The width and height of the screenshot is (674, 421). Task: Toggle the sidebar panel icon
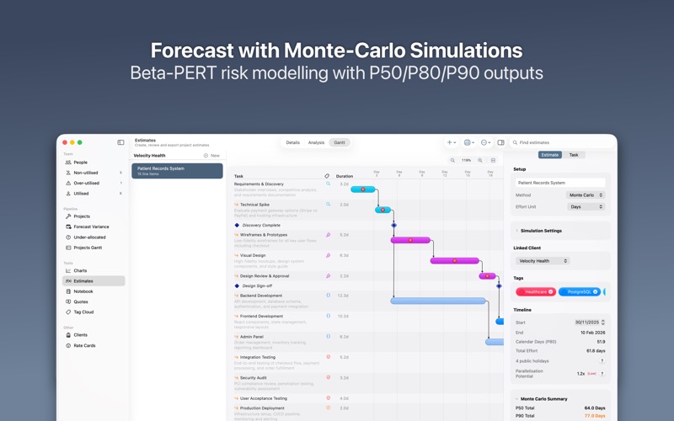tap(120, 142)
